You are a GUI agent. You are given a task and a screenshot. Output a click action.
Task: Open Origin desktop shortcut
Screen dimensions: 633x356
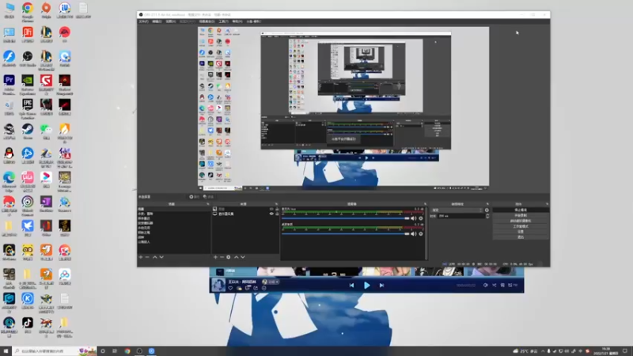point(46,10)
